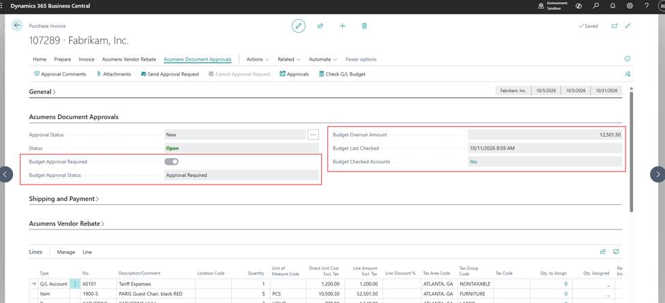
Task: Go to next record with right arrow
Action: 657,174
